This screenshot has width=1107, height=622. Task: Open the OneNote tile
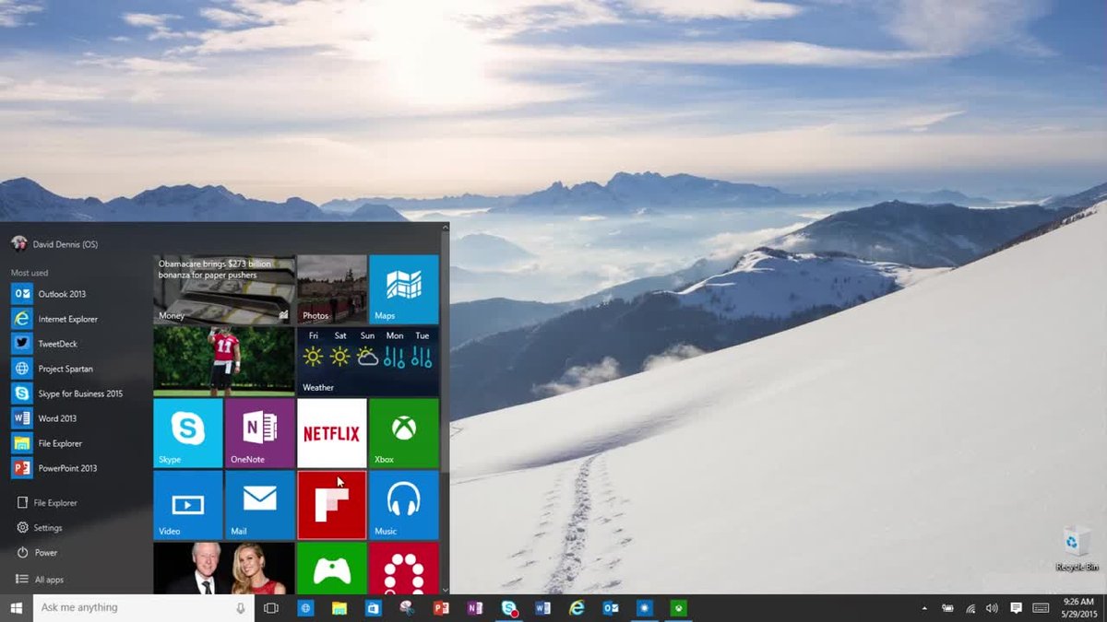259,433
